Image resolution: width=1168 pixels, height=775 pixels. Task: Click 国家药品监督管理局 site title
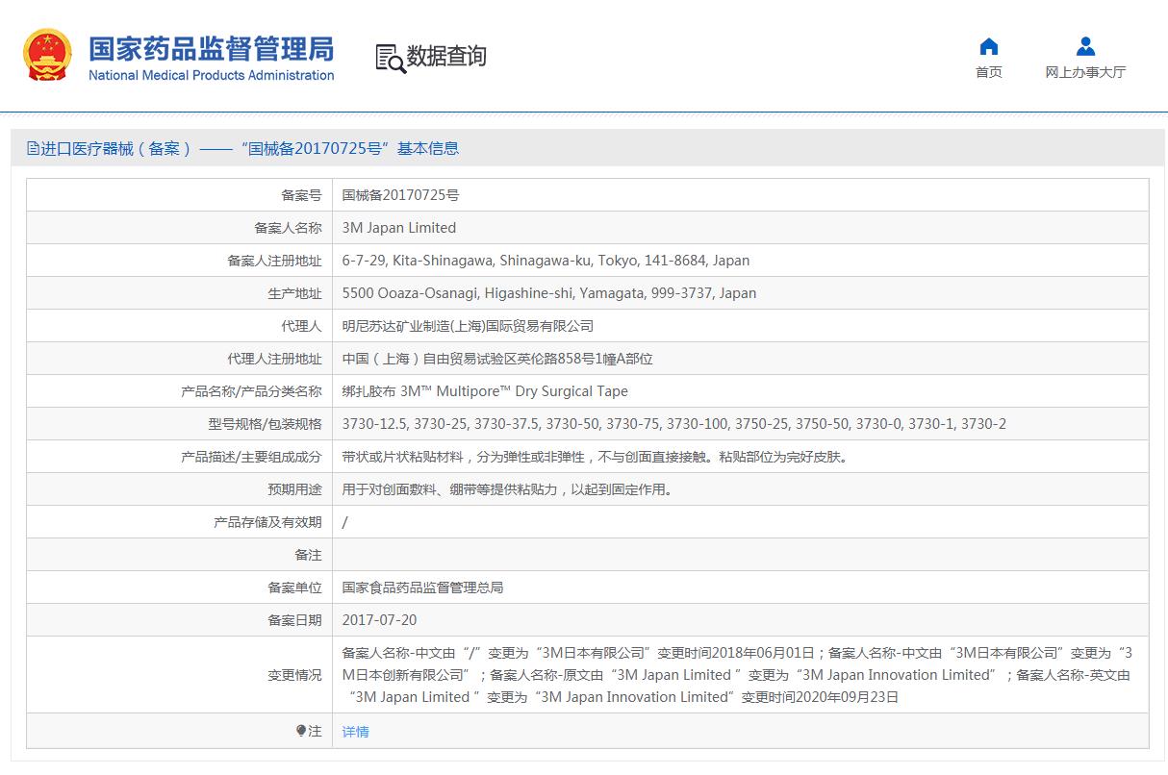click(212, 48)
